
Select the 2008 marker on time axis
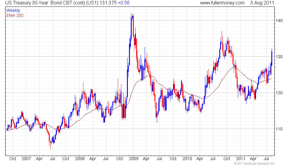[x=79, y=159]
